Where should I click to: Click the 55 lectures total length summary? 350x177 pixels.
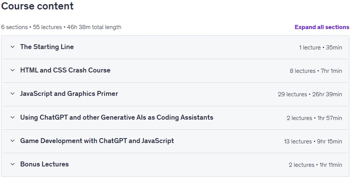click(62, 27)
